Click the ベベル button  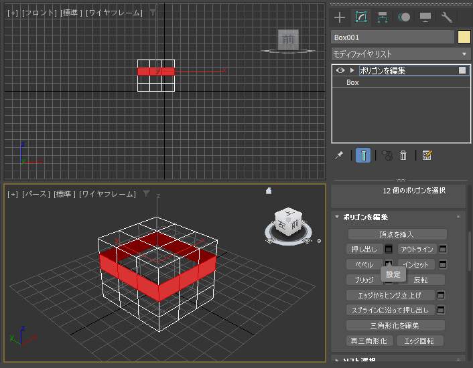[364, 265]
